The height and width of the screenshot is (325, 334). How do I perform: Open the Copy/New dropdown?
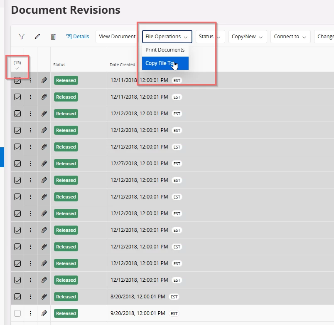248,37
